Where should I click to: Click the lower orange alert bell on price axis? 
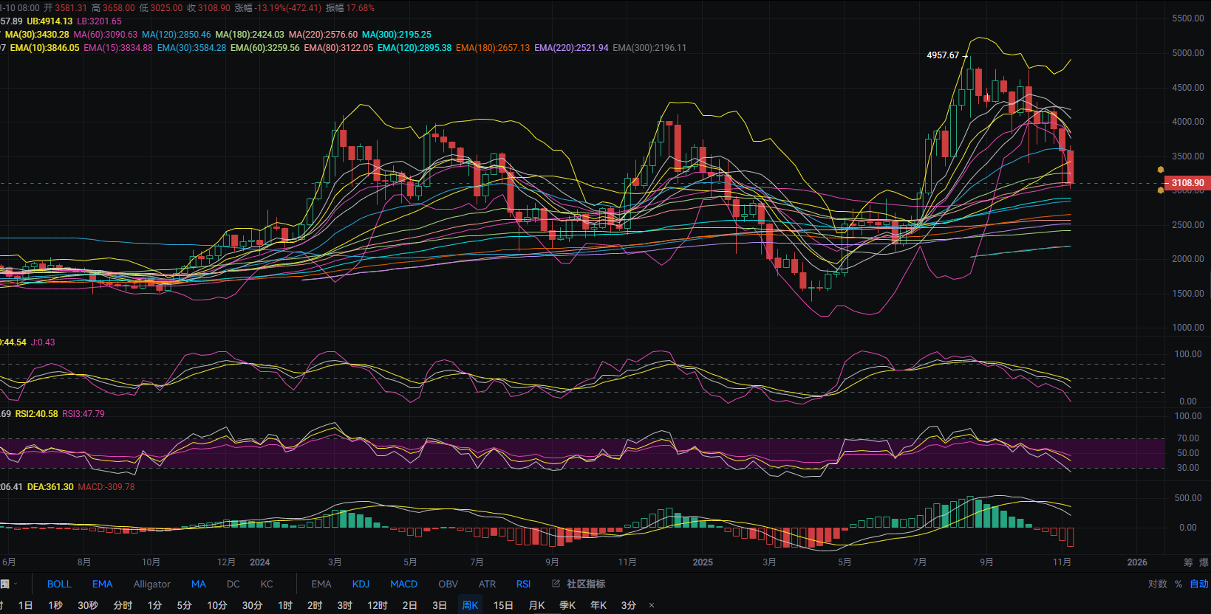coord(1161,190)
